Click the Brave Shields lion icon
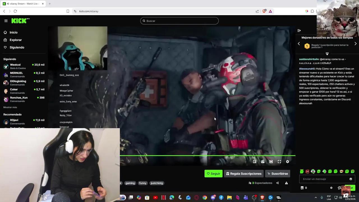 (264, 11)
